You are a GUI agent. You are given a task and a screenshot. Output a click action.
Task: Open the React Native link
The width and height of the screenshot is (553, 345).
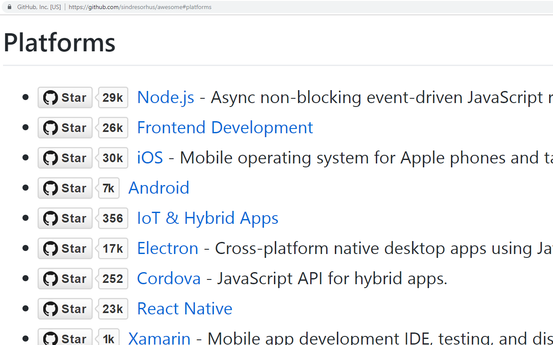[x=184, y=309]
